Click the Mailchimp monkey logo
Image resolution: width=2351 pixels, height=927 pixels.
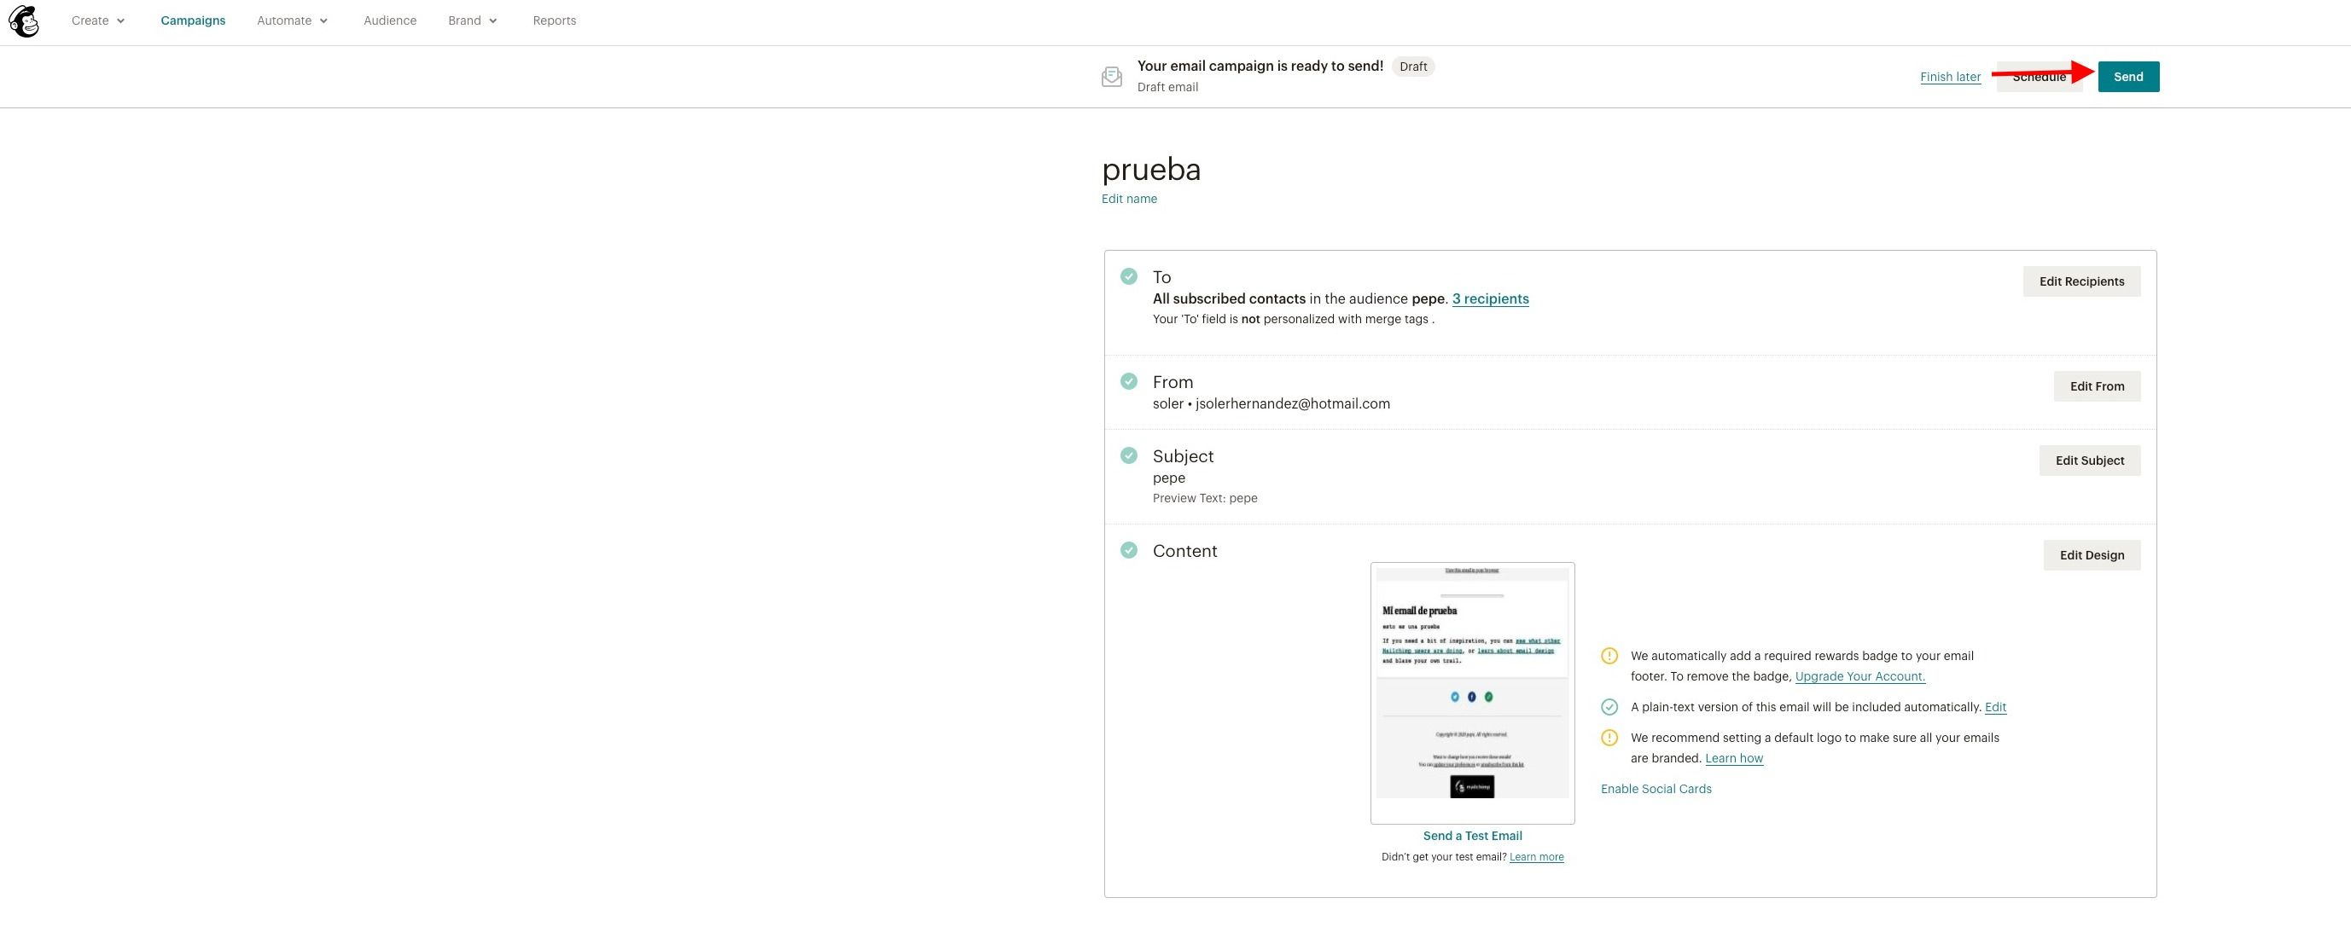[24, 21]
